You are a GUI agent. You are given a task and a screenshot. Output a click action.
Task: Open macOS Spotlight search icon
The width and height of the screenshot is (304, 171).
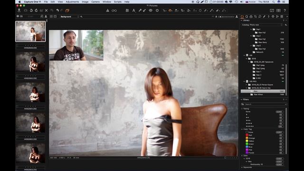click(x=274, y=2)
